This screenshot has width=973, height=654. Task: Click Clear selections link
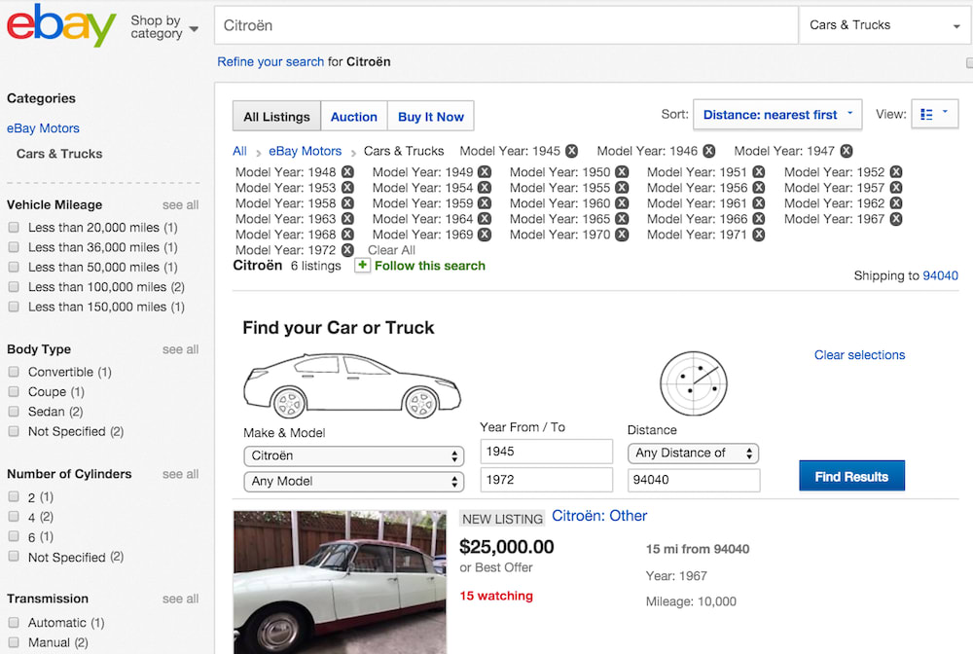[859, 355]
